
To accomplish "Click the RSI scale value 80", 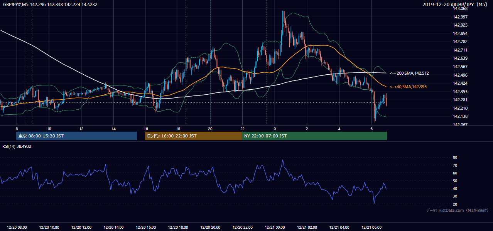I will coord(455,157).
